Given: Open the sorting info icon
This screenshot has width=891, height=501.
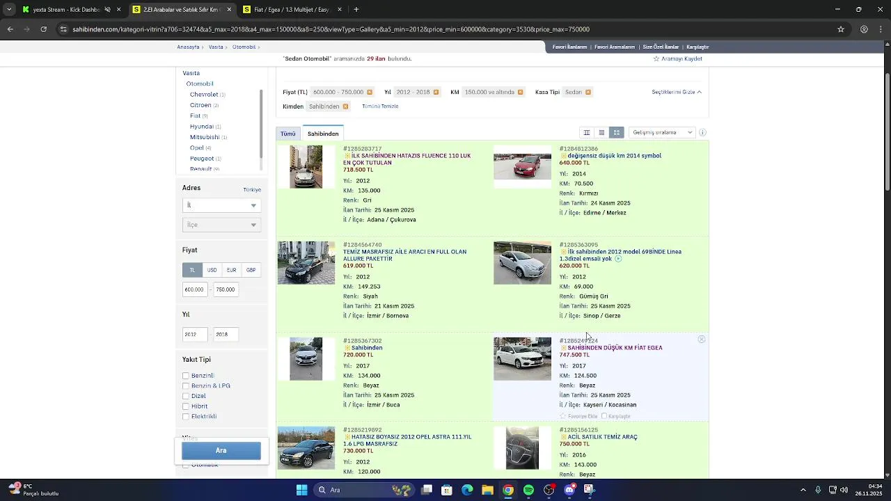Looking at the screenshot, I should 702,132.
